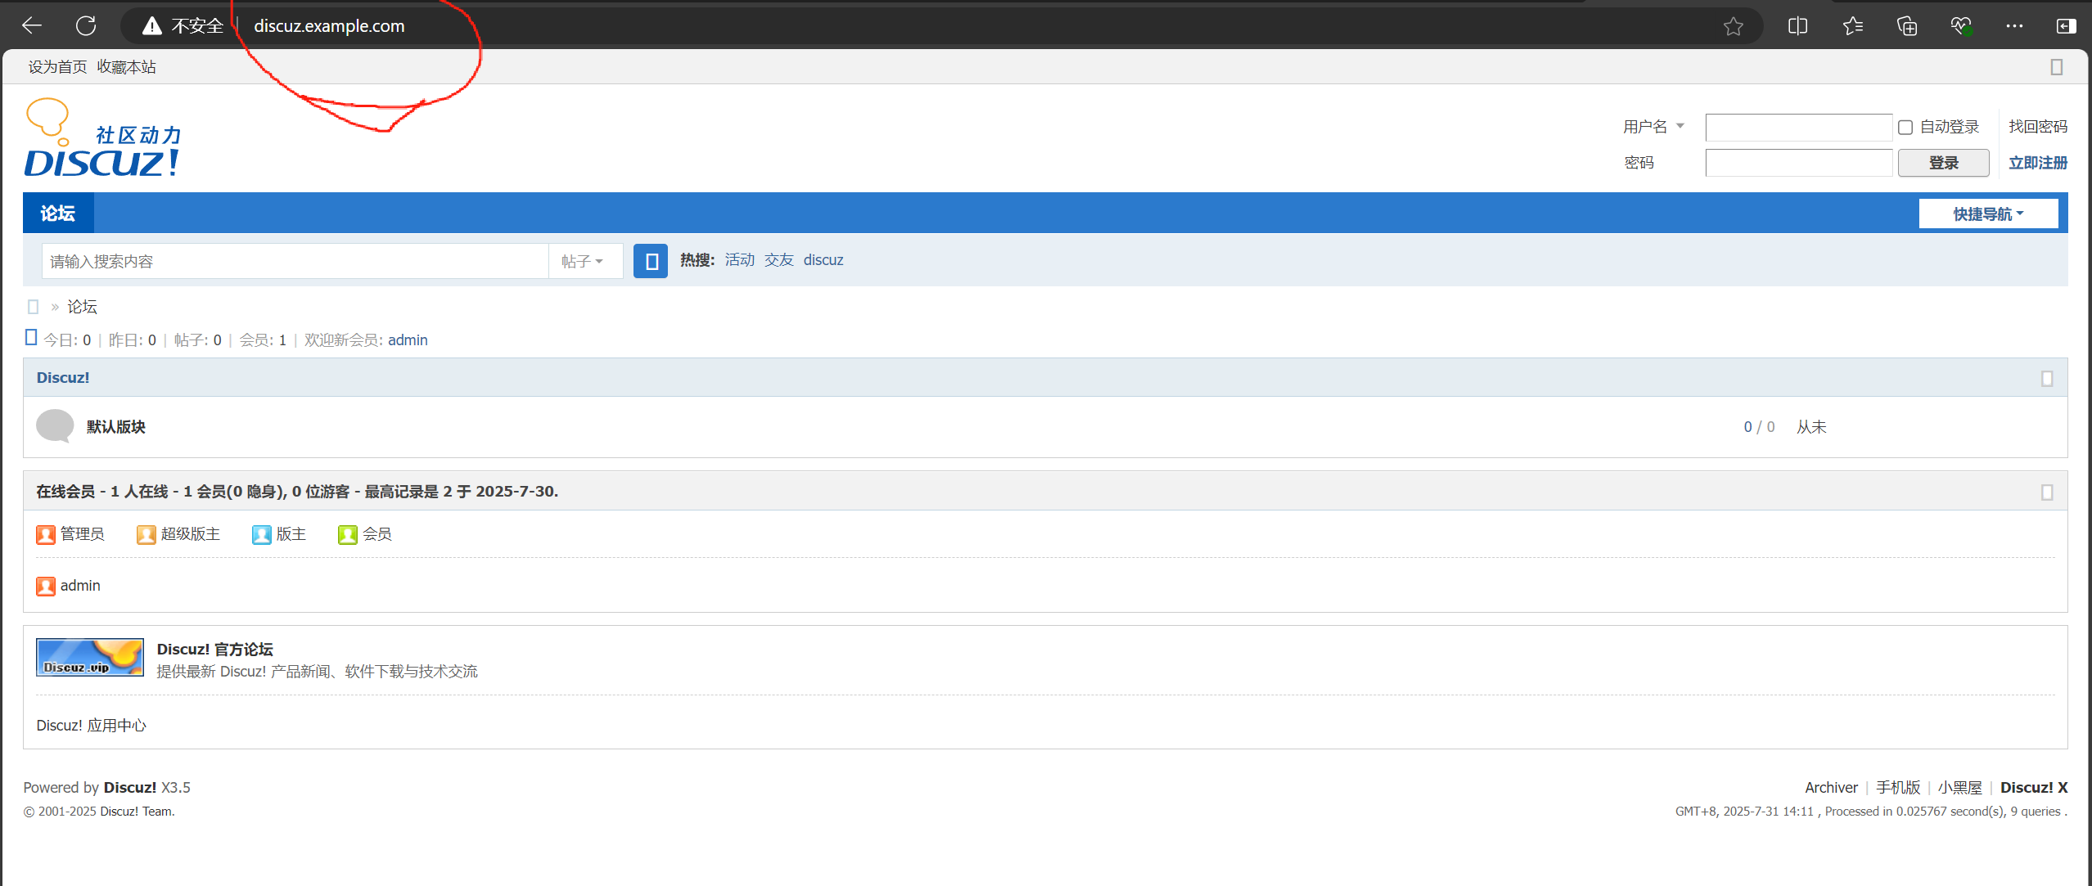Image resolution: width=2092 pixels, height=886 pixels.
Task: Click the '从未' last post text
Action: [1812, 427]
